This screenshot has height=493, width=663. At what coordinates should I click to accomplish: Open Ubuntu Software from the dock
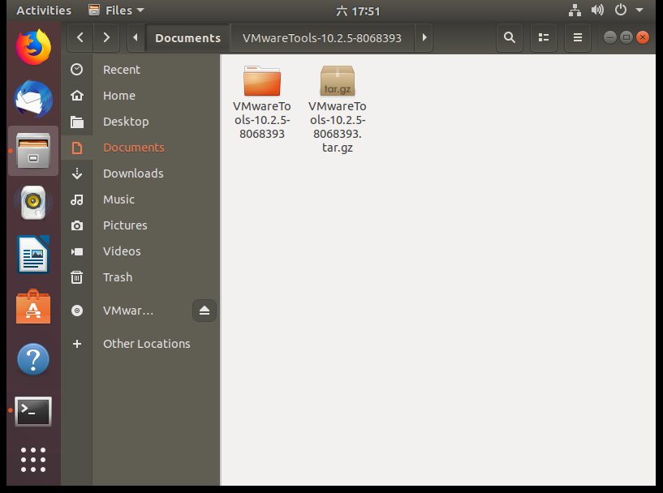point(33,307)
